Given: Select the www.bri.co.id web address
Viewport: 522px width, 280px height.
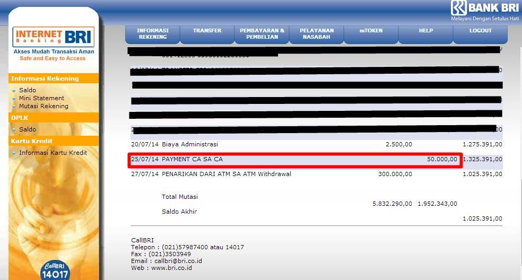Looking at the screenshot, I should [171, 268].
